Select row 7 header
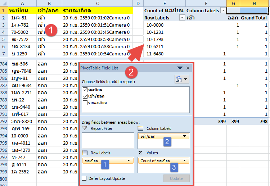This screenshot has width=270, height=186. [4, 54]
